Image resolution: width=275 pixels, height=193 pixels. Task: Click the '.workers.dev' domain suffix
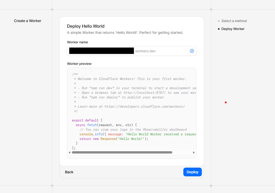tap(145, 51)
